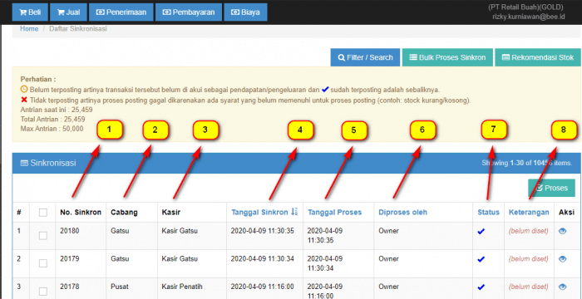
Task: Open the Beli purchase button
Action: point(30,12)
